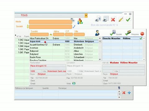
Task: Click the small document icon above bottom grid
Action: [119, 88]
